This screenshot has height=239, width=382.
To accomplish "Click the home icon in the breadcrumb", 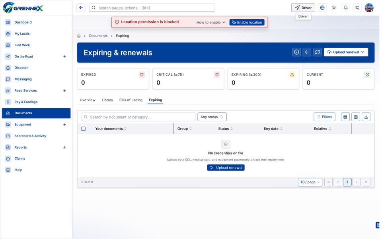I will pyautogui.click(x=79, y=36).
